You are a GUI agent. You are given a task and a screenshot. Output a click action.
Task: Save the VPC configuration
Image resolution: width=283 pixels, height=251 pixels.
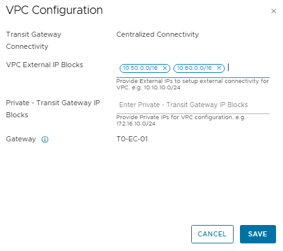click(x=258, y=234)
